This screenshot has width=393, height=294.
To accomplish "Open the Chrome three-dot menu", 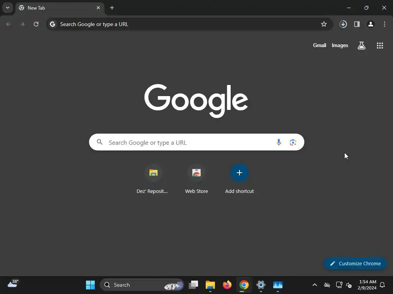I will click(x=385, y=24).
